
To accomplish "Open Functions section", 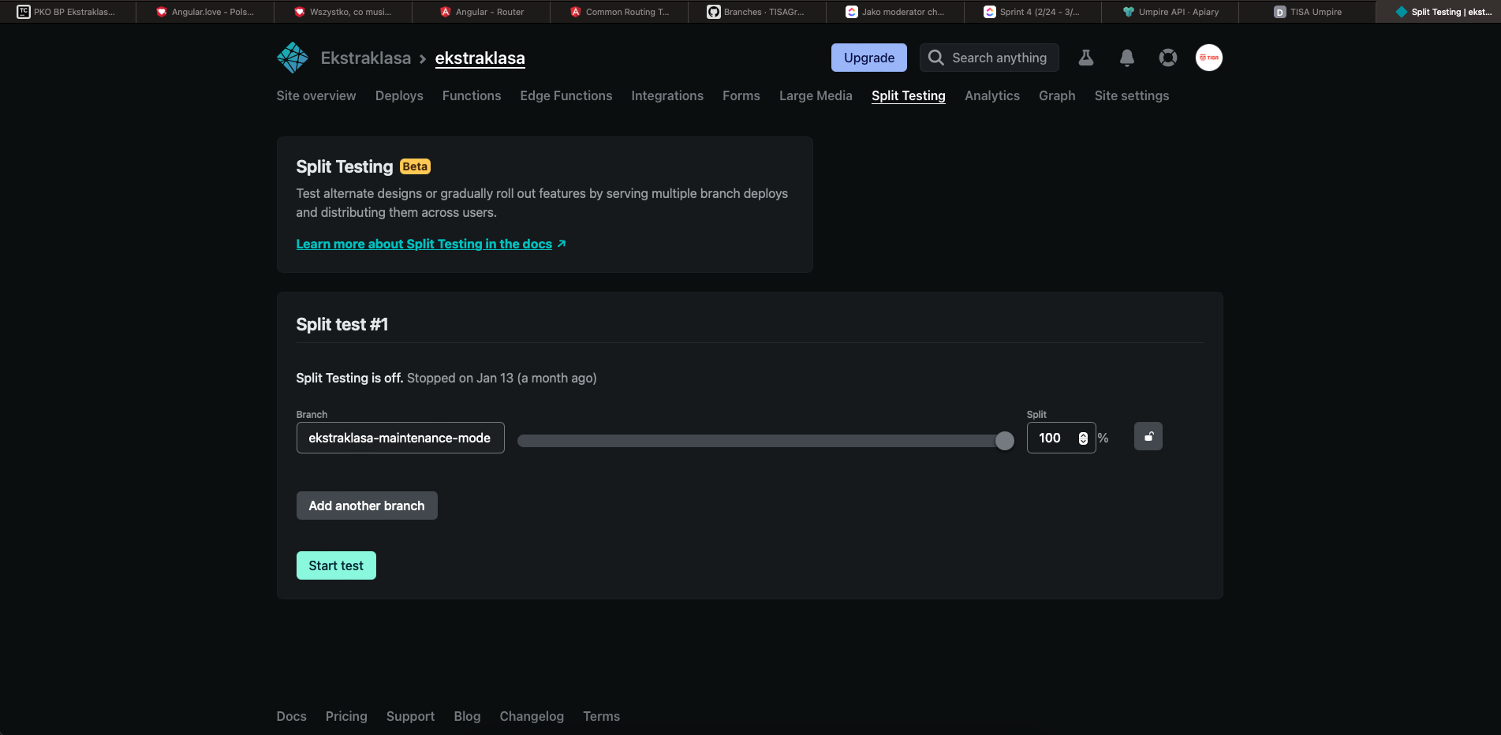I will tap(472, 95).
